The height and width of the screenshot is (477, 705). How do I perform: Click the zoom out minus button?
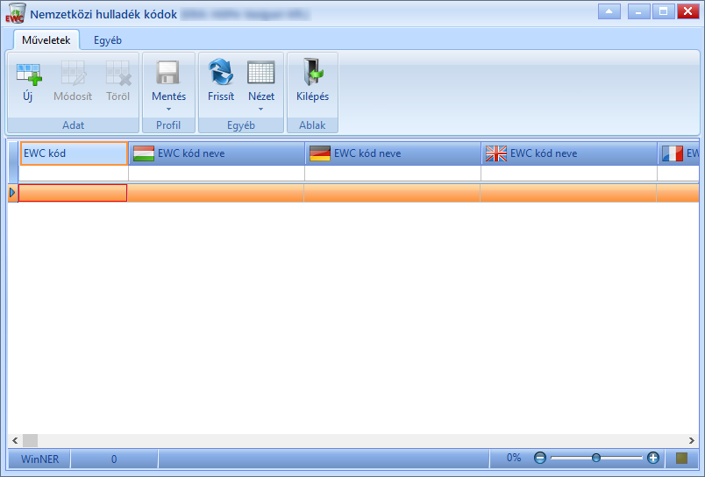coord(540,458)
